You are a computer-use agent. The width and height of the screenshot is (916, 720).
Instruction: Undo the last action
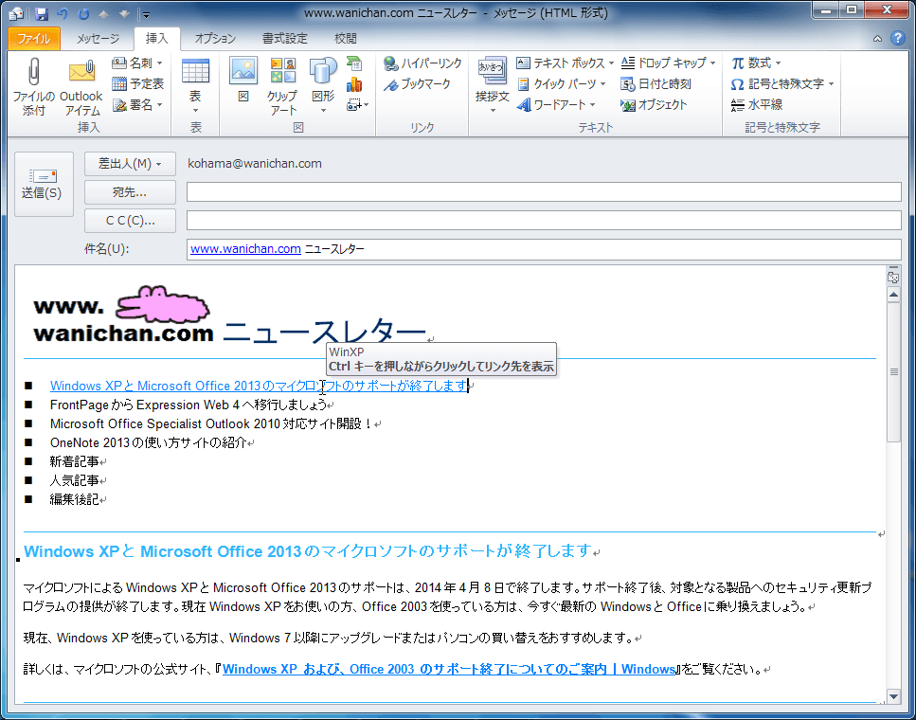(63, 13)
